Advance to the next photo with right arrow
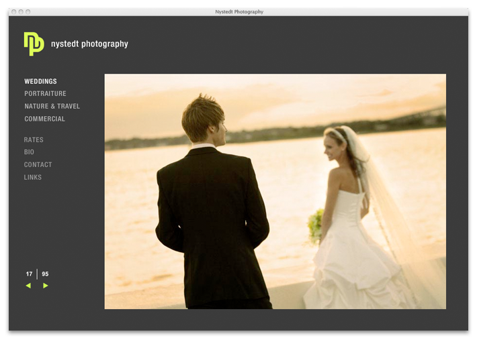The width and height of the screenshot is (477, 342). 46,286
